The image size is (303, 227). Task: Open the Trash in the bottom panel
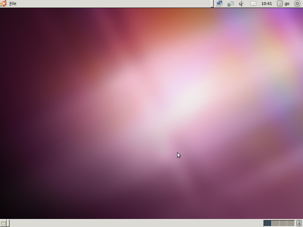click(299, 223)
